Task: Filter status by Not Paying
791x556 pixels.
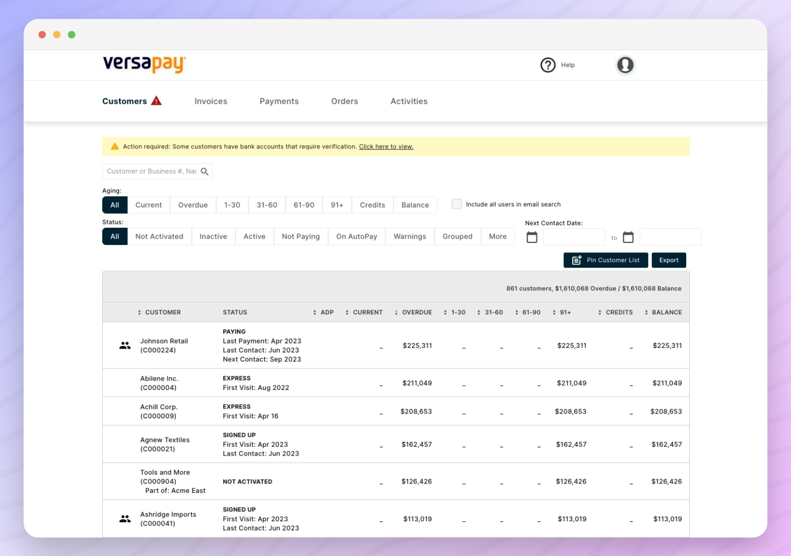Action: pos(301,236)
